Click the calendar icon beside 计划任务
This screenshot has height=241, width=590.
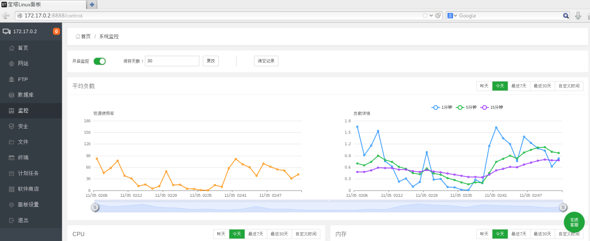click(11, 173)
